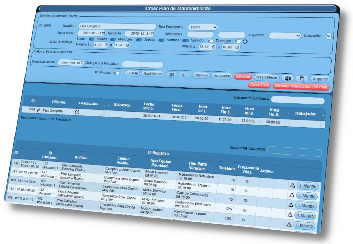Enable the Sábado work day toggle
The height and width of the screenshot is (244, 353).
(x=211, y=40)
